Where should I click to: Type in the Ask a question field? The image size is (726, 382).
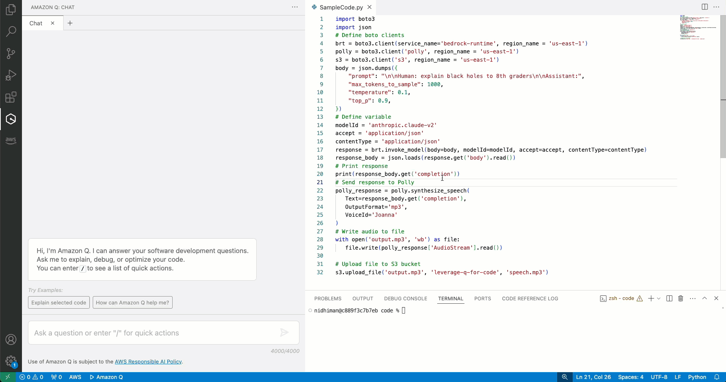[x=151, y=333]
